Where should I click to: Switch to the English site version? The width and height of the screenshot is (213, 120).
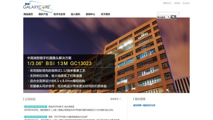[186, 3]
